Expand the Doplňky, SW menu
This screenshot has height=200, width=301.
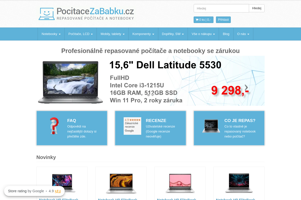click(x=173, y=34)
